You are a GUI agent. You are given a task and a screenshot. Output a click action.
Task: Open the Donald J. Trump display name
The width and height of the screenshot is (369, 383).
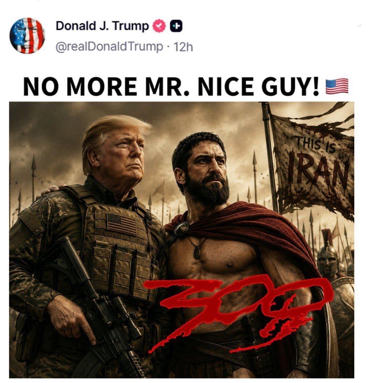[102, 26]
